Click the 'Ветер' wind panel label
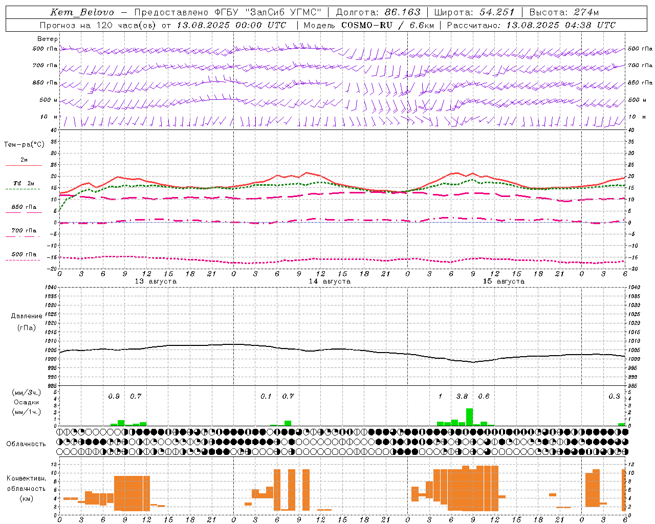 48,39
